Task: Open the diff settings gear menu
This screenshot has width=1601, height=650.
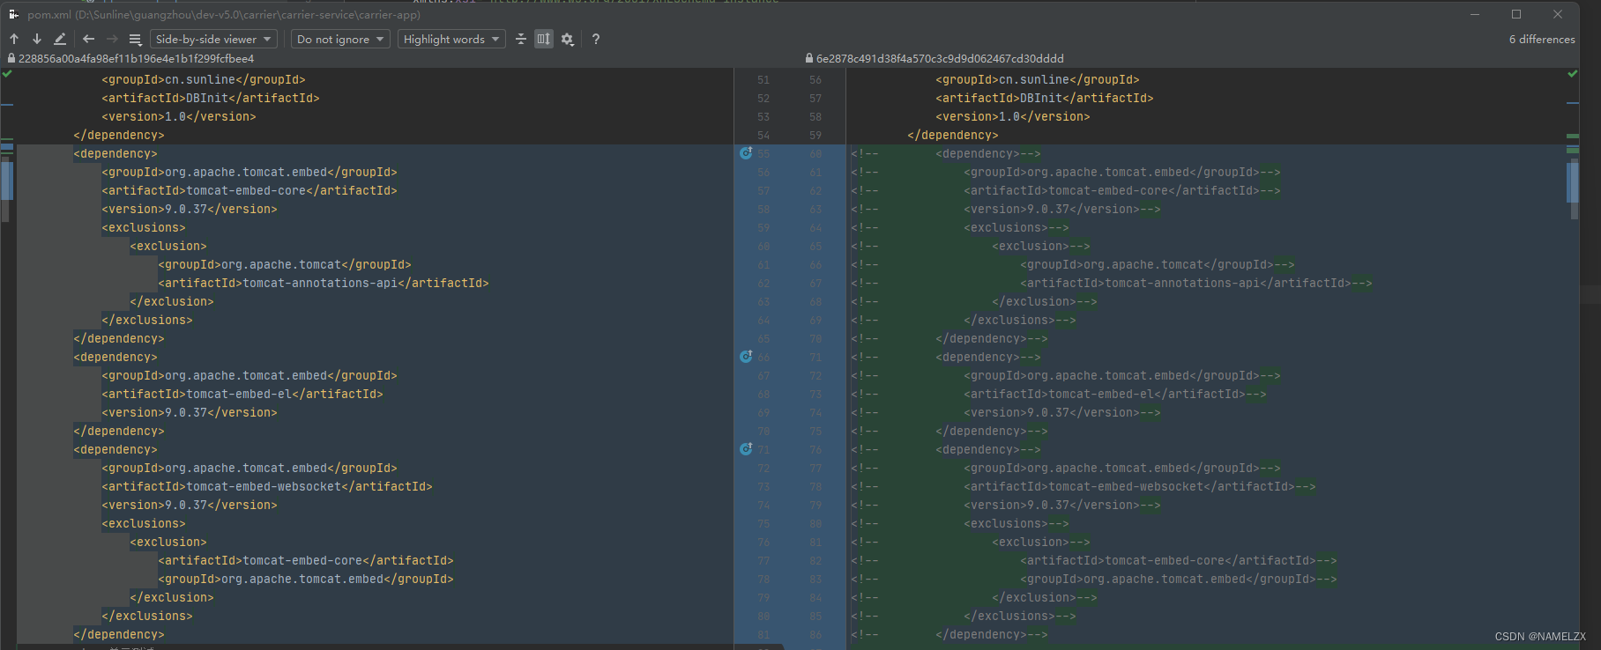Action: tap(568, 39)
